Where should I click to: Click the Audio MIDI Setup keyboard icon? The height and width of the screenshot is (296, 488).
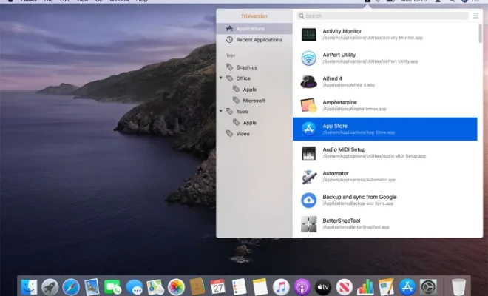pos(309,152)
